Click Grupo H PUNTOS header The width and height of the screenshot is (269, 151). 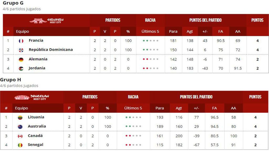[x=255, y=97]
